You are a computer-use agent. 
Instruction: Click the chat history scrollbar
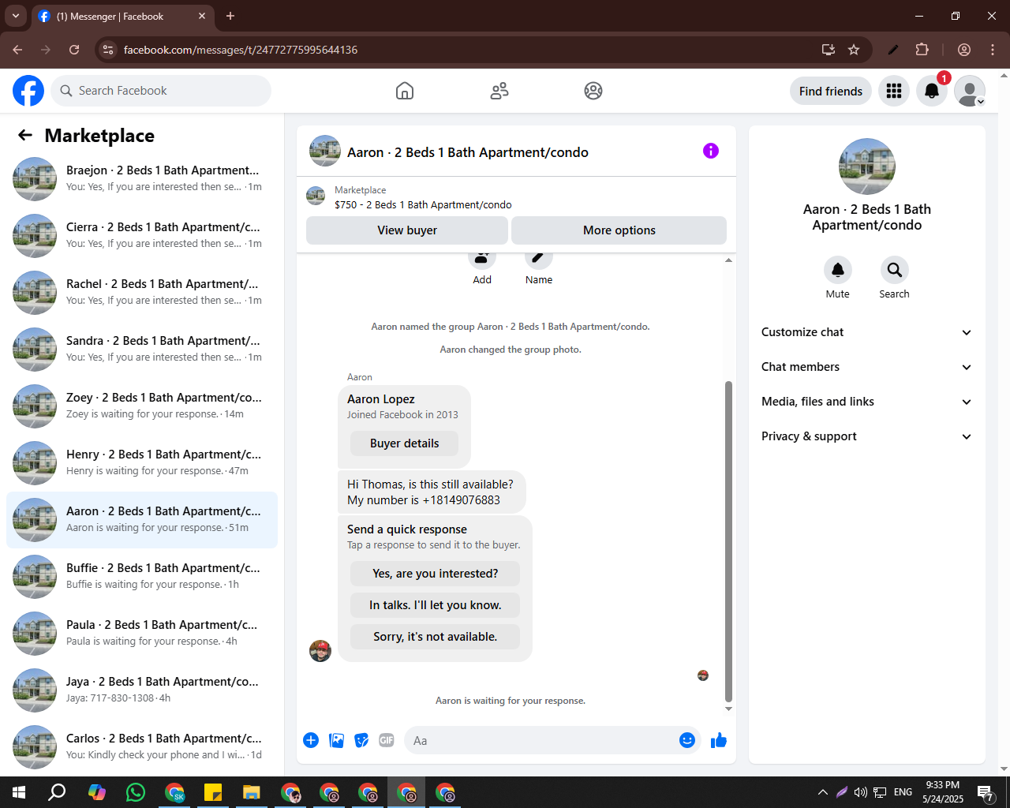pos(728,541)
